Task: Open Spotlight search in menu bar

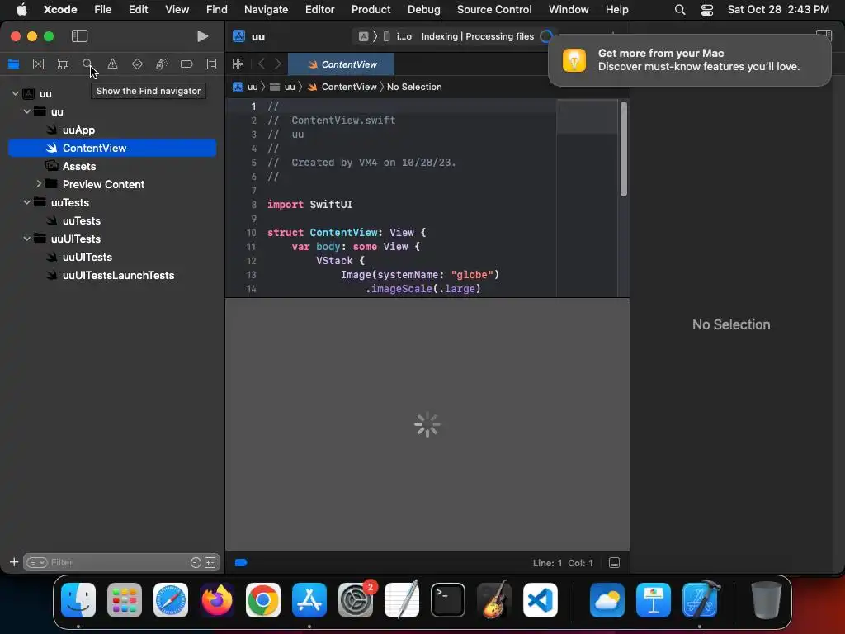Action: [680, 9]
